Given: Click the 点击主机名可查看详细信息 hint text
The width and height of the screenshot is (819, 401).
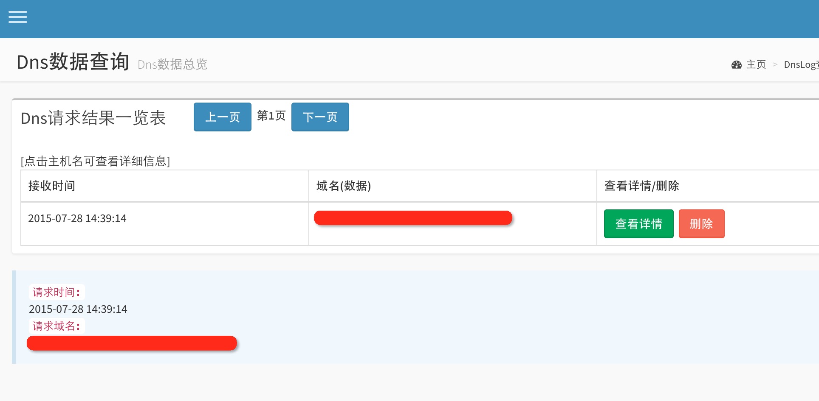Looking at the screenshot, I should click(95, 161).
